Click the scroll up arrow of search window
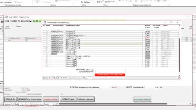 [179, 26]
